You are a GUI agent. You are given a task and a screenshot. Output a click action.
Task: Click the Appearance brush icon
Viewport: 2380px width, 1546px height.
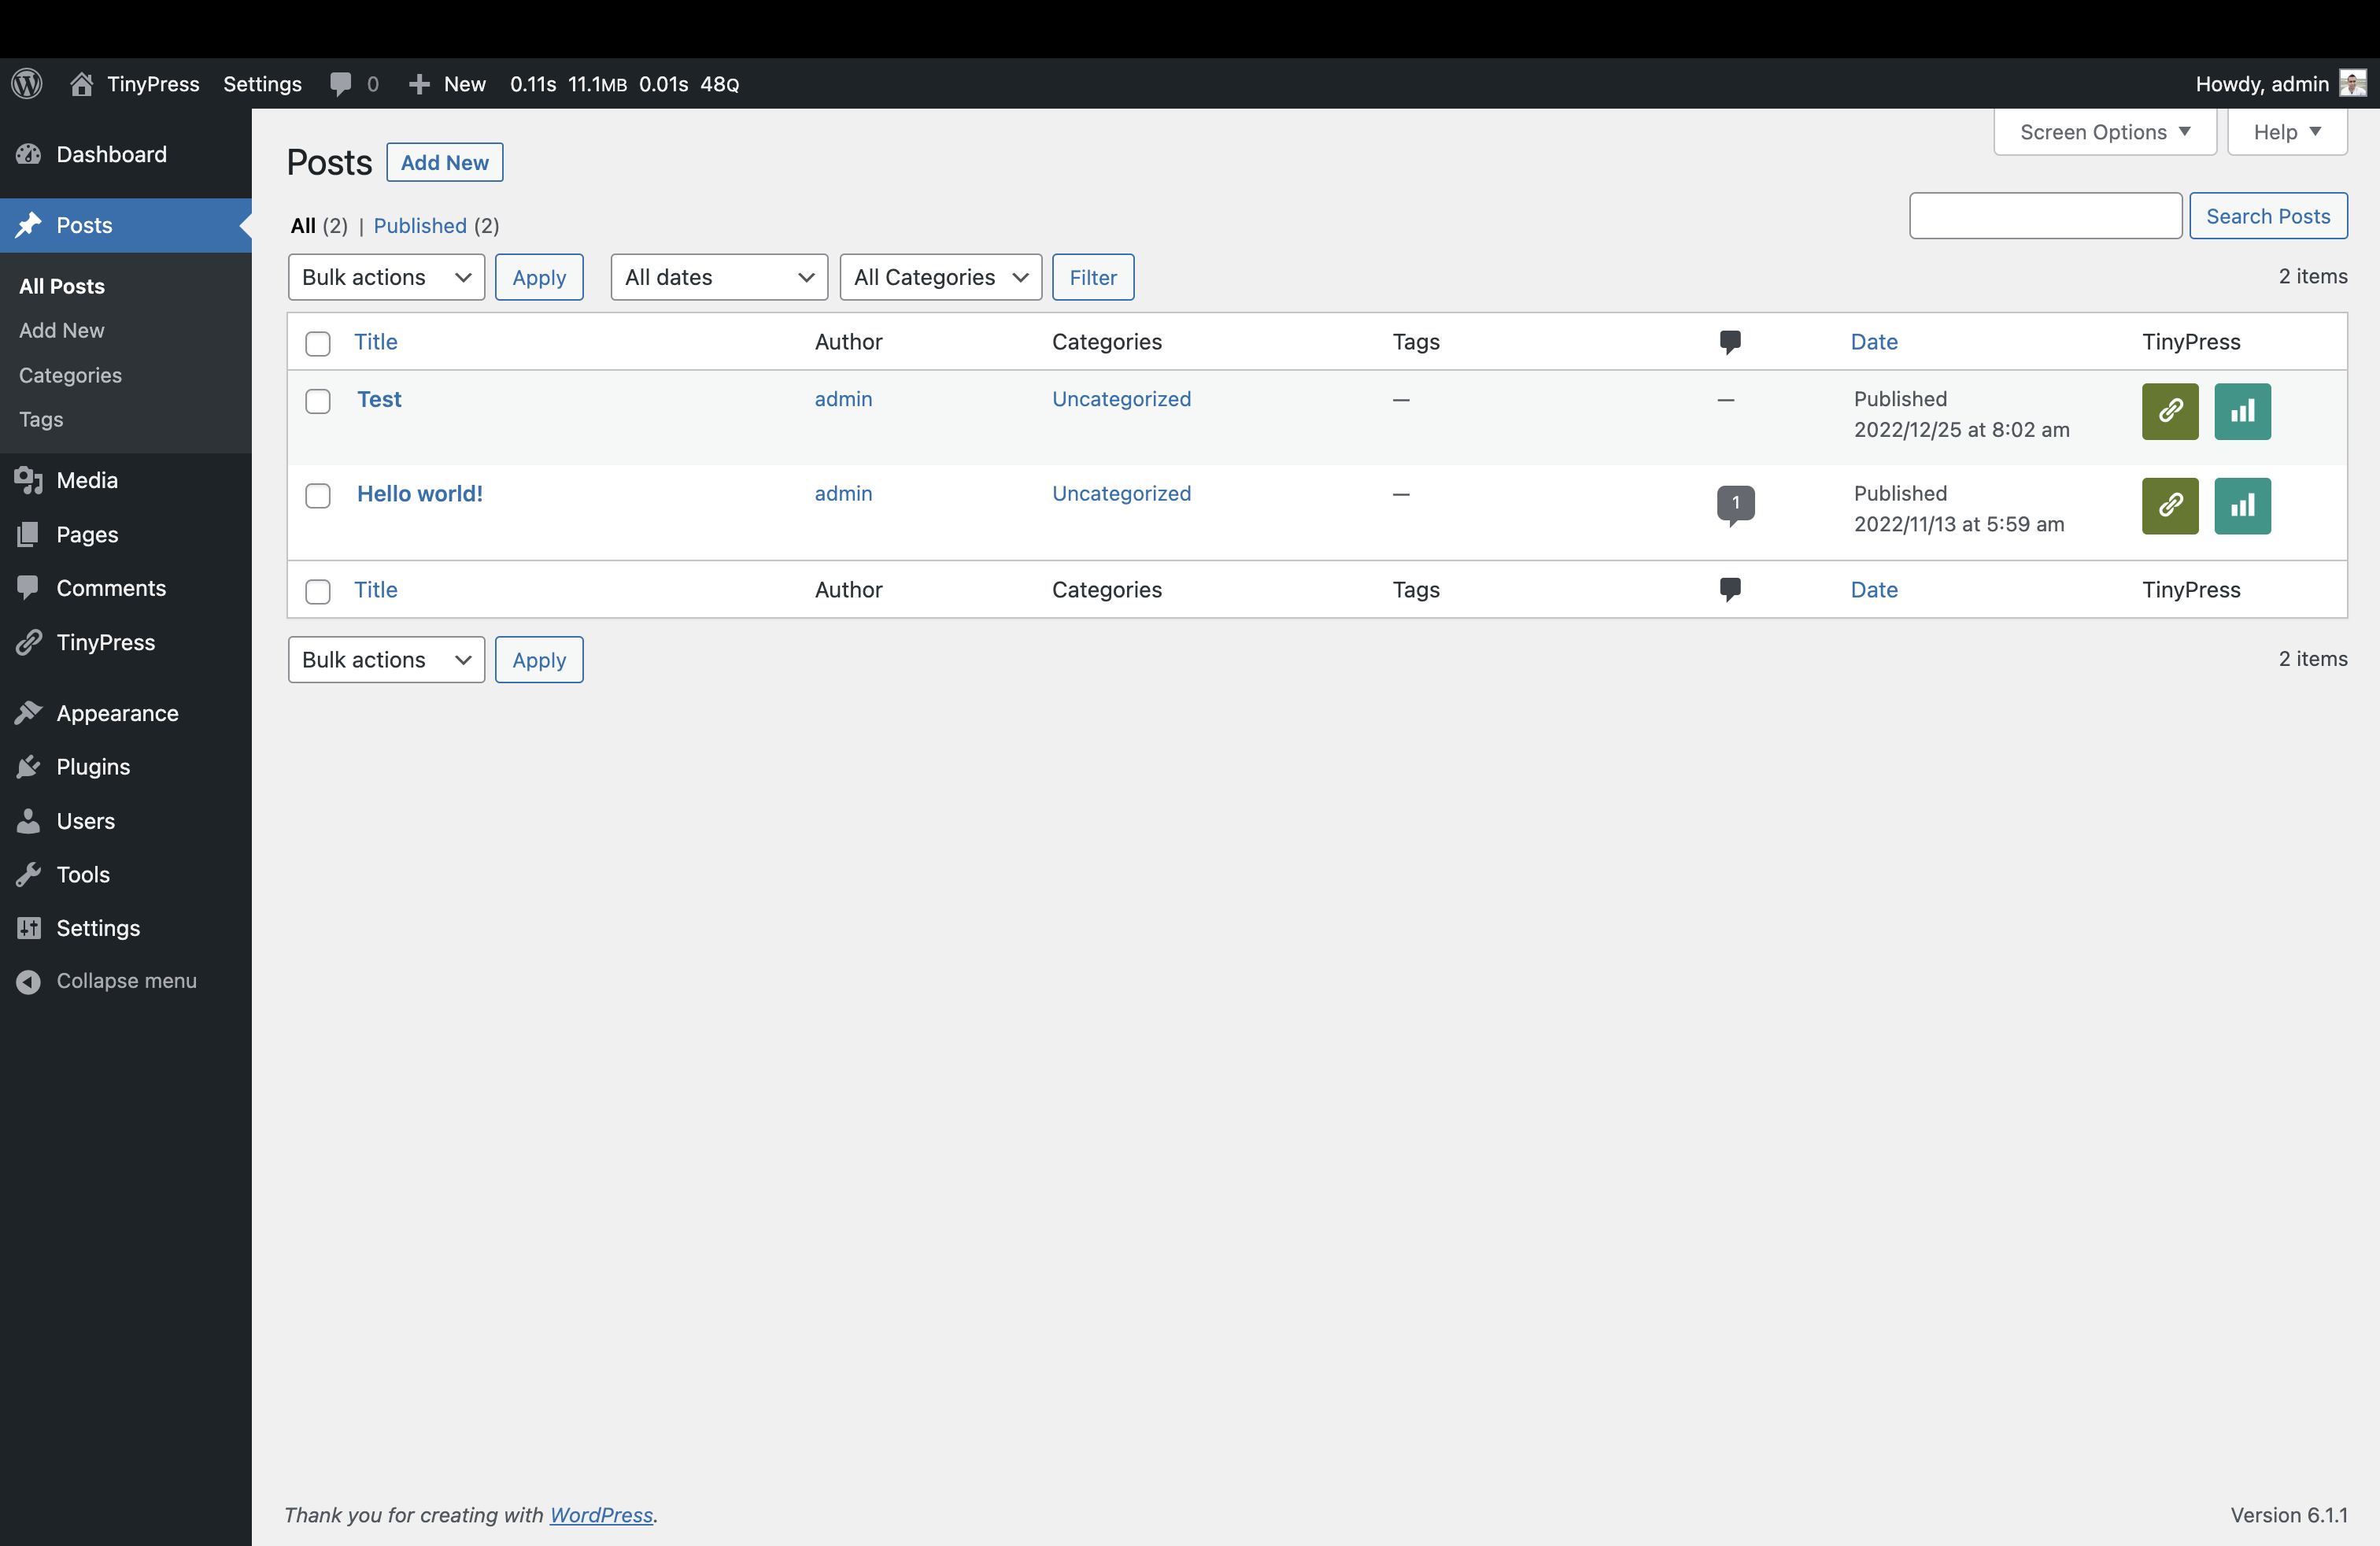click(28, 713)
